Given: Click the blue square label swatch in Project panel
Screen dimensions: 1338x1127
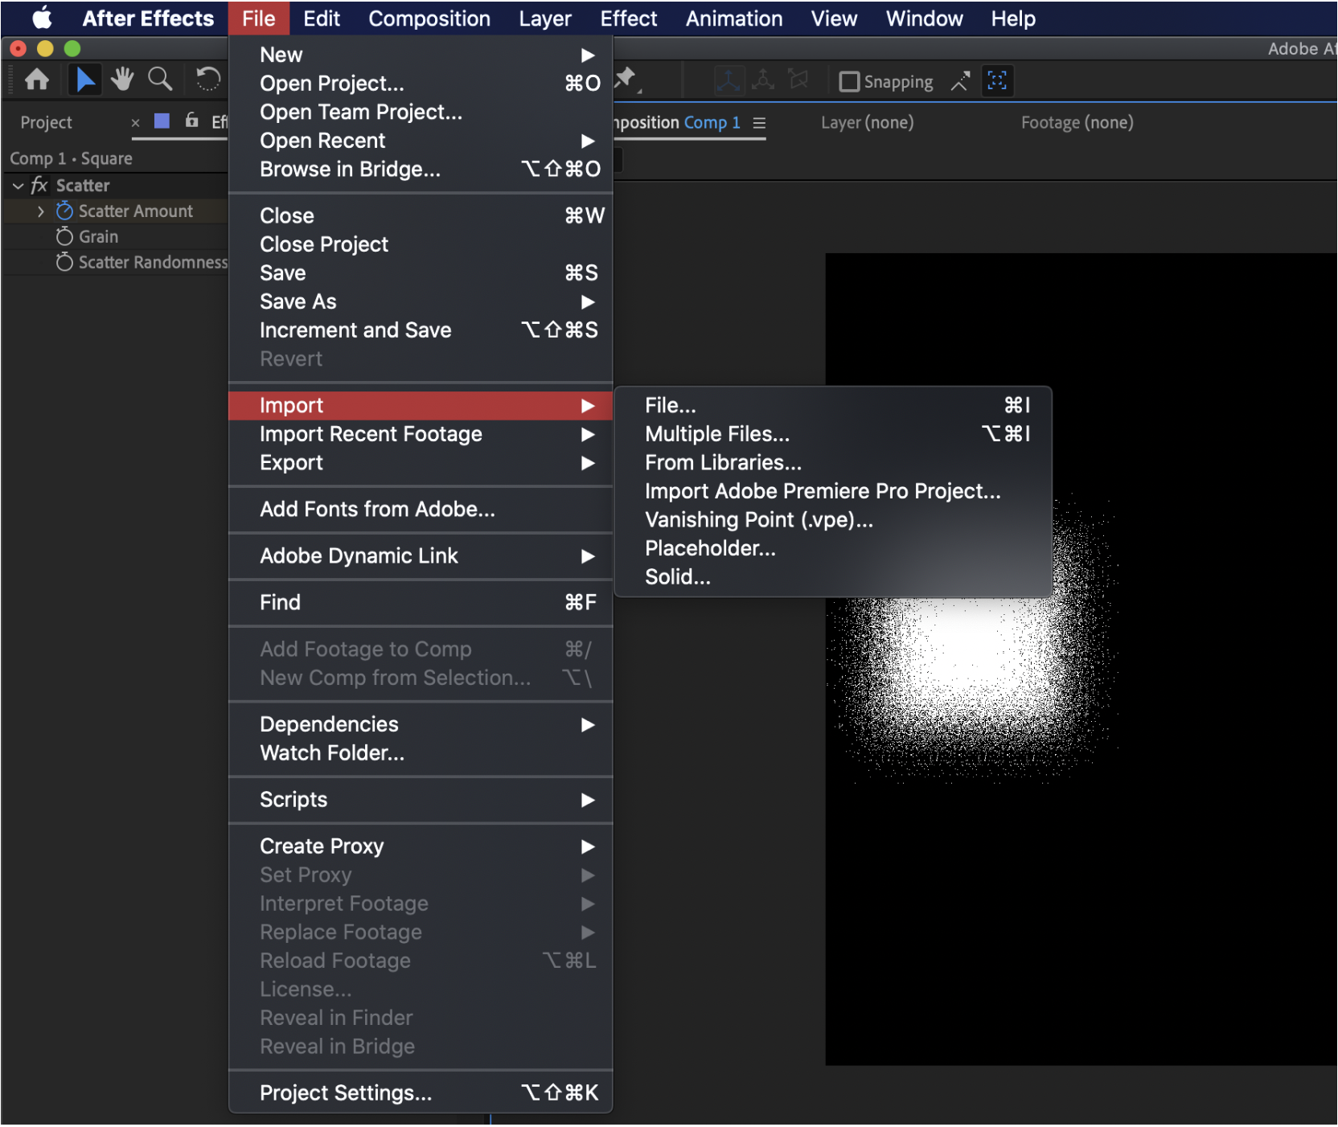Looking at the screenshot, I should coord(162,121).
